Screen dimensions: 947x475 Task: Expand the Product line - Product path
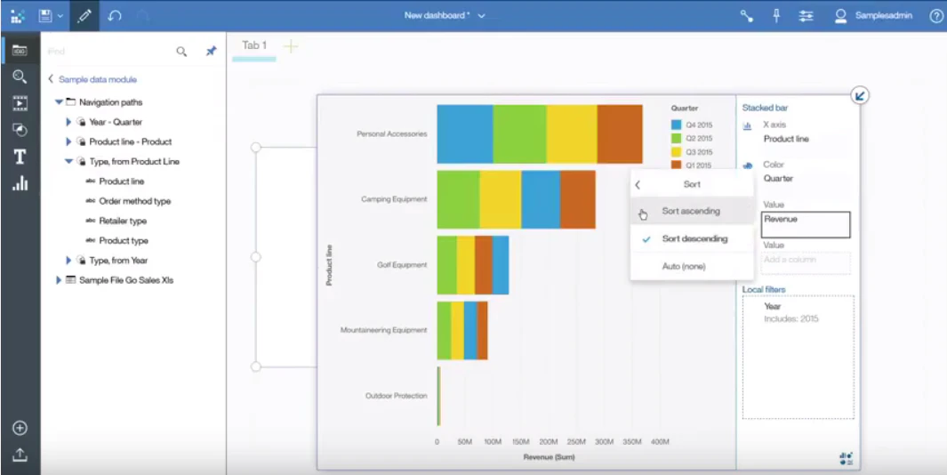click(68, 141)
